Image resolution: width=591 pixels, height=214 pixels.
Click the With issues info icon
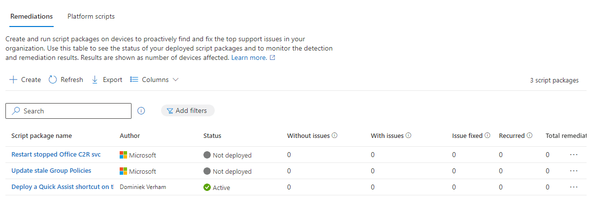408,135
